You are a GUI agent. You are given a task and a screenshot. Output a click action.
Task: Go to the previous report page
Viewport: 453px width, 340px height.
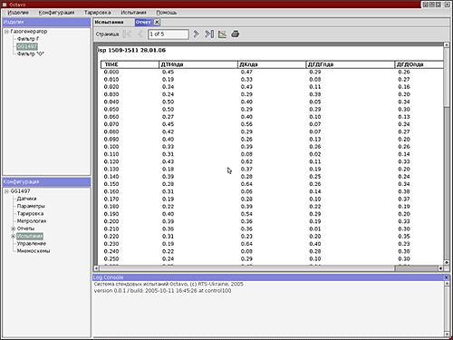click(x=140, y=34)
